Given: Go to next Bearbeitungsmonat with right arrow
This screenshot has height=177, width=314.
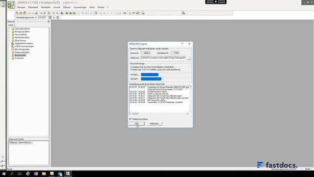Looking at the screenshot, I should tap(54, 18).
